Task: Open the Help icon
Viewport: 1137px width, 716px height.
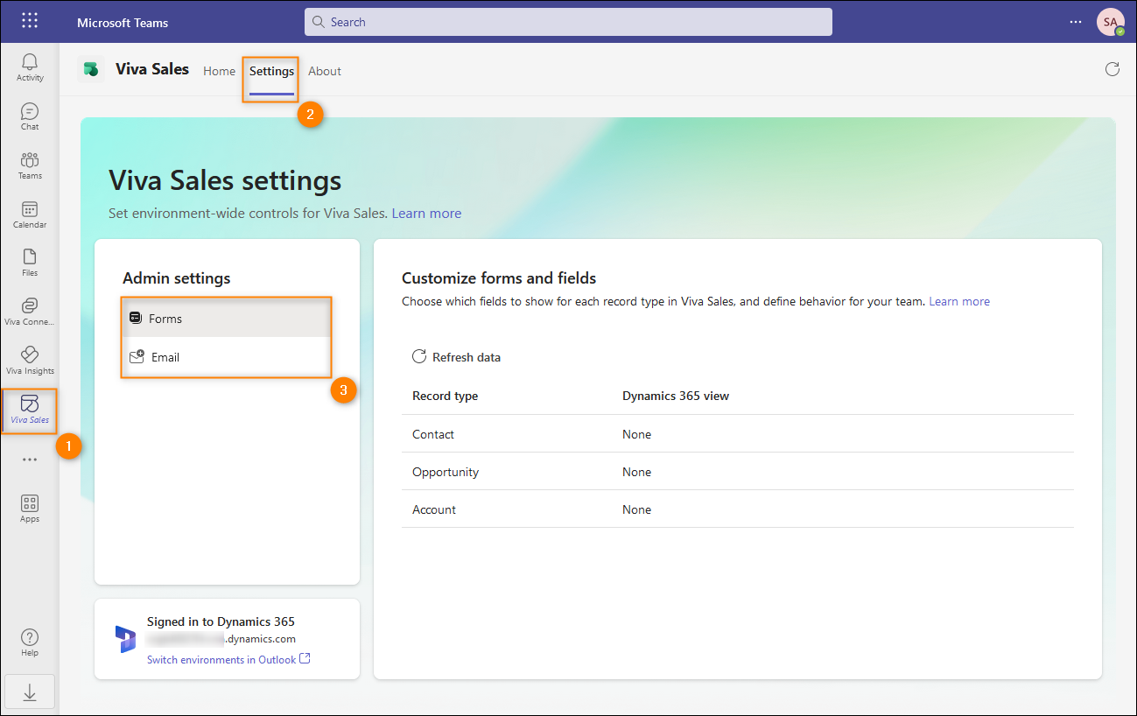Action: 29,639
